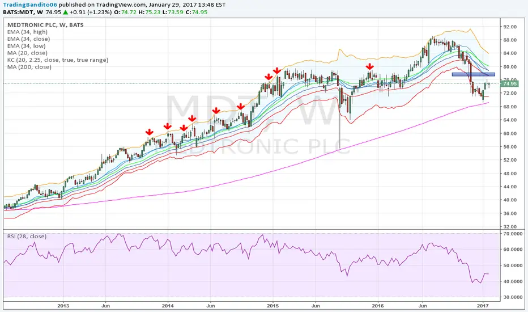Click the 2016 time axis label
The width and height of the screenshot is (528, 312).
pyautogui.click(x=378, y=306)
